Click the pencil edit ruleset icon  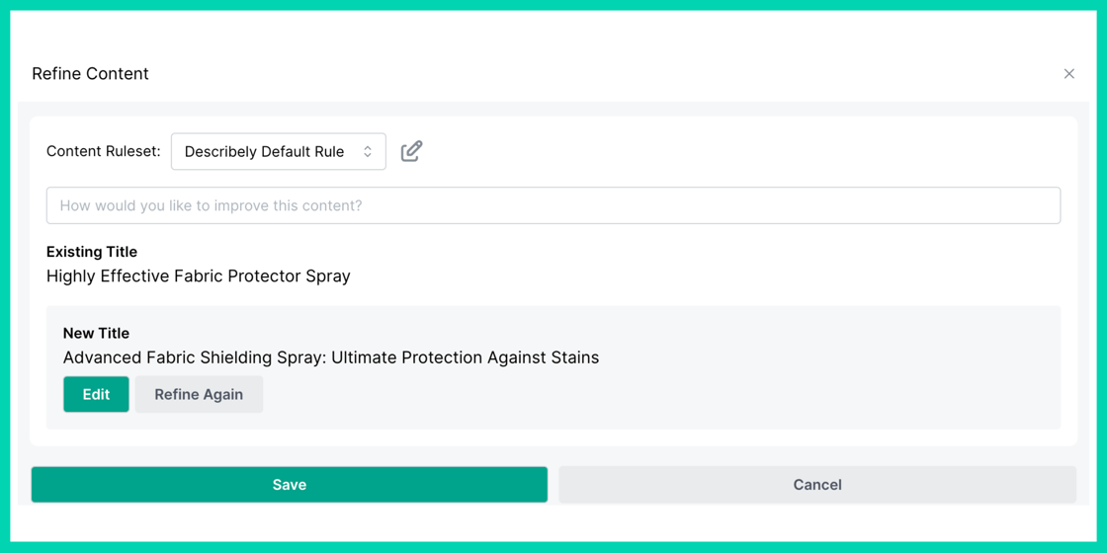[411, 151]
